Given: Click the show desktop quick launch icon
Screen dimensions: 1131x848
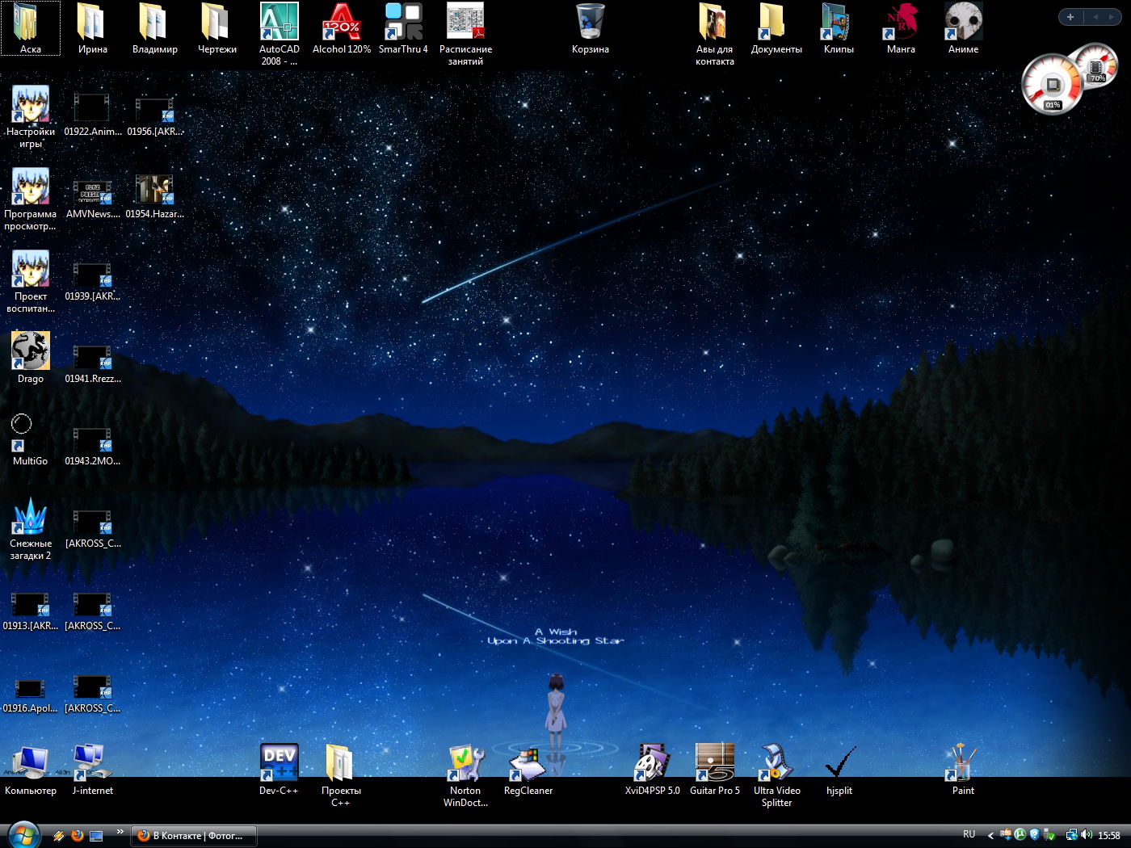Looking at the screenshot, I should [96, 836].
